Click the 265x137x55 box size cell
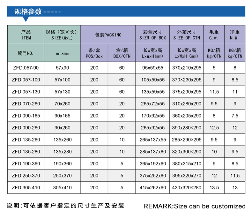 click(x=153, y=140)
